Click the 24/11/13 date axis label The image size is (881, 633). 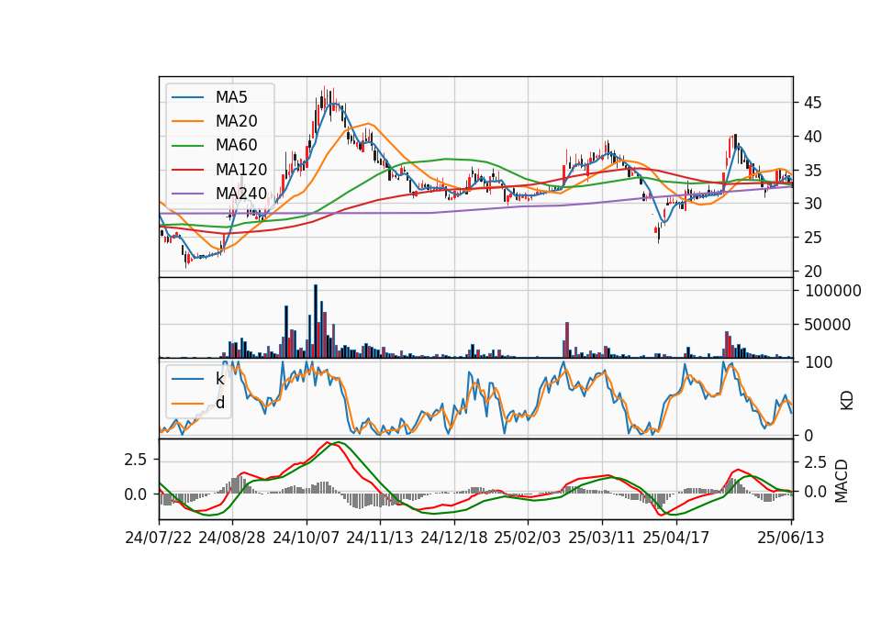click(x=380, y=538)
